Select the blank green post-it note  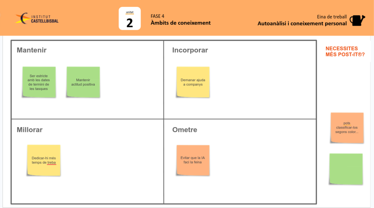346,169
